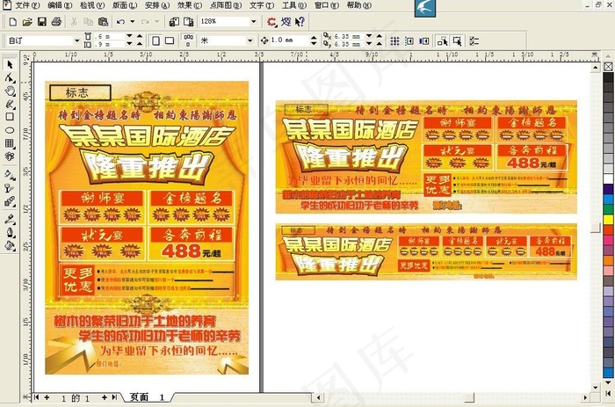Image resolution: width=615 pixels, height=407 pixels.
Task: Increase duplicate distance y 6.35 mm
Action: [379, 44]
